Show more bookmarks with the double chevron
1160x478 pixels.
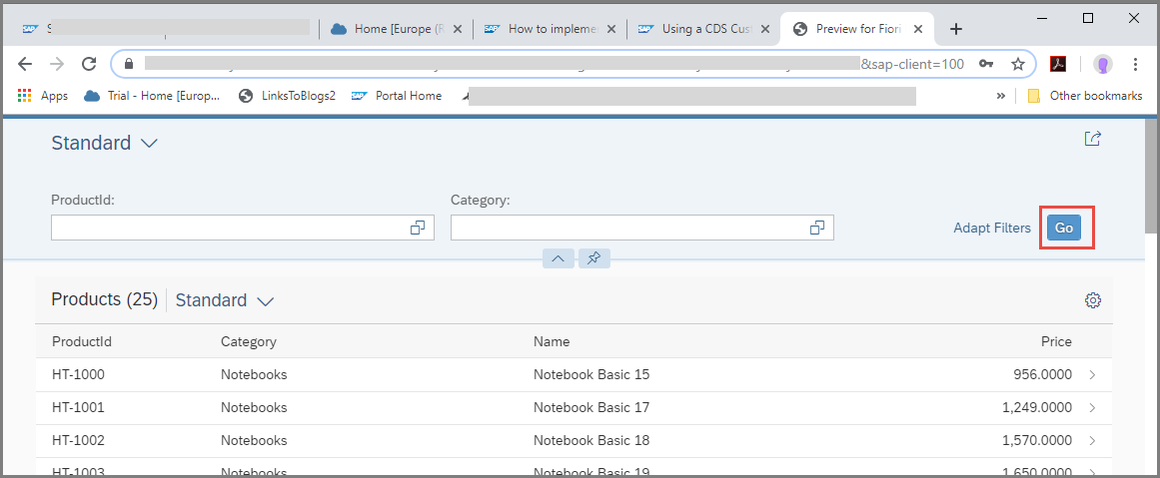point(1001,96)
